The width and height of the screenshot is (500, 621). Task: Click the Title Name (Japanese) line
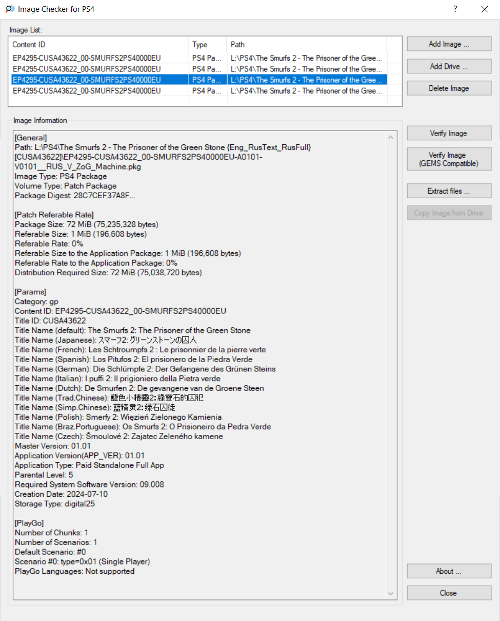coord(106,340)
